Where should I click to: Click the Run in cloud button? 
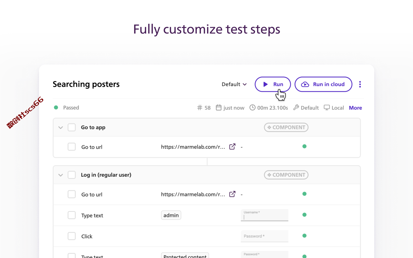[x=323, y=84]
